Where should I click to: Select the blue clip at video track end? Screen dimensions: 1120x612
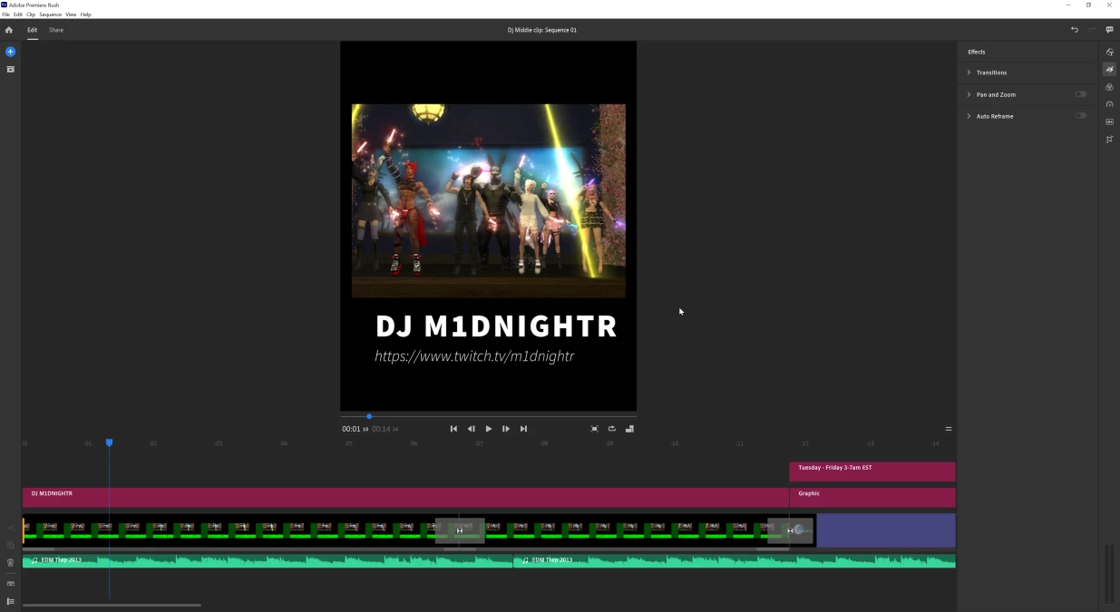coord(886,530)
